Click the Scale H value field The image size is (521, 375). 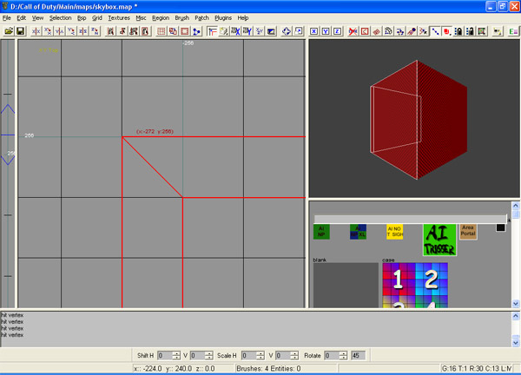coord(249,355)
